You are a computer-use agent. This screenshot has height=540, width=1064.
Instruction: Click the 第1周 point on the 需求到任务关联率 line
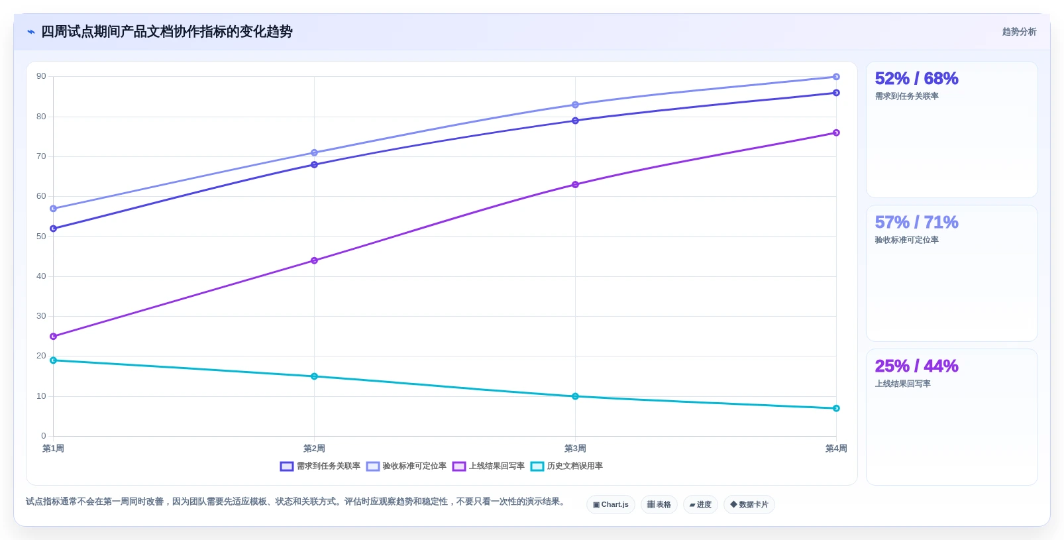pyautogui.click(x=54, y=229)
